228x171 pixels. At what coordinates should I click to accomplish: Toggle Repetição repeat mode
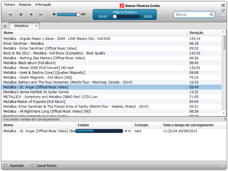[14, 166]
